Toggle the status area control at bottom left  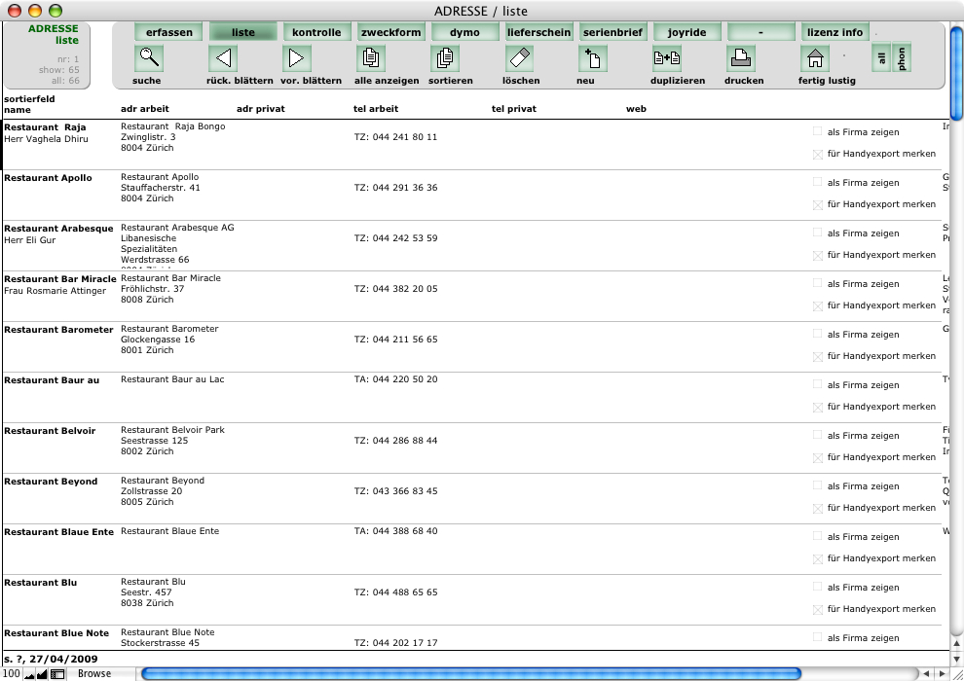click(57, 673)
